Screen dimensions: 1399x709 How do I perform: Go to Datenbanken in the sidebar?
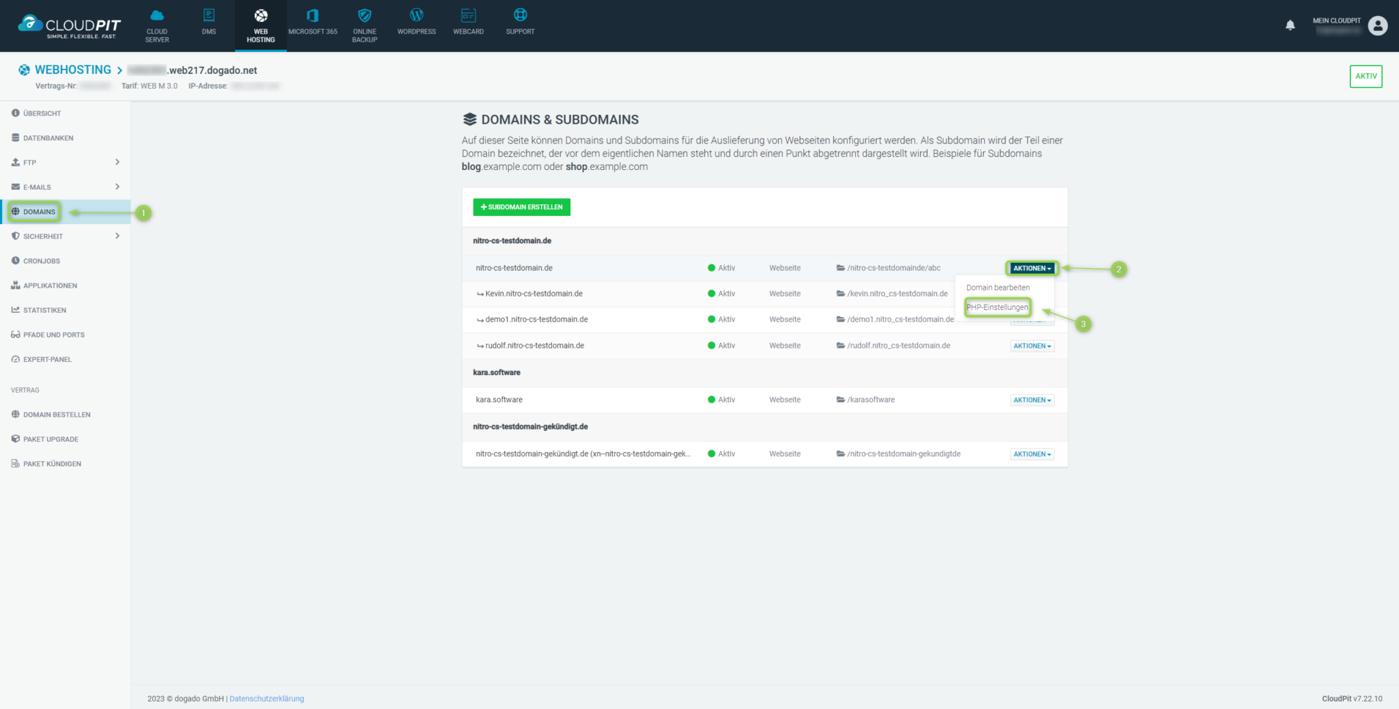point(48,138)
